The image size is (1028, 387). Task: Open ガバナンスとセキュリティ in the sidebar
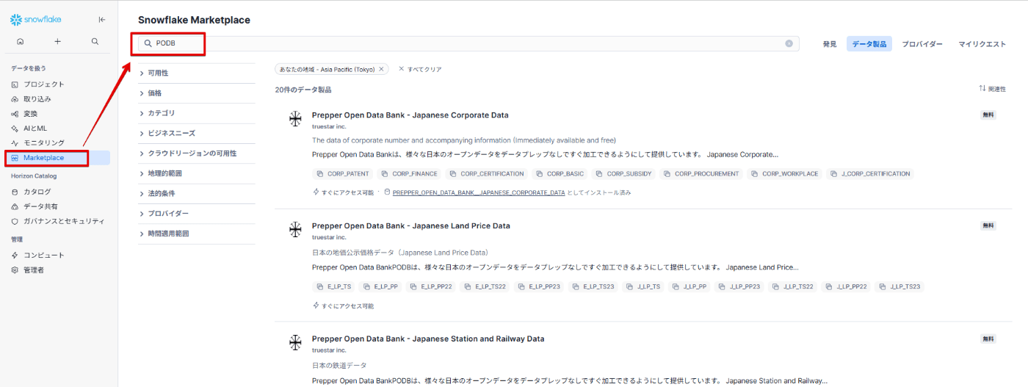click(x=63, y=221)
